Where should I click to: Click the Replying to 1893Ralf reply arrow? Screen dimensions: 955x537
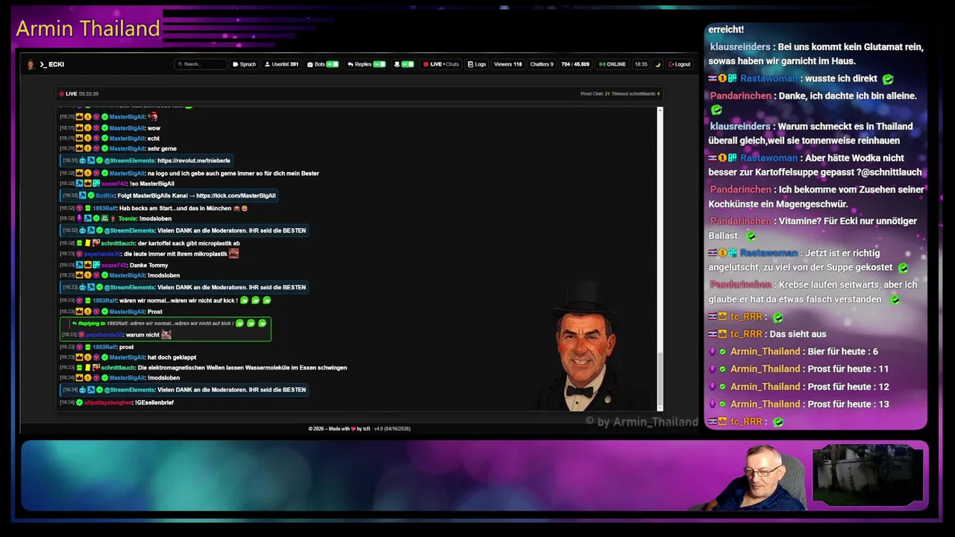pos(75,323)
